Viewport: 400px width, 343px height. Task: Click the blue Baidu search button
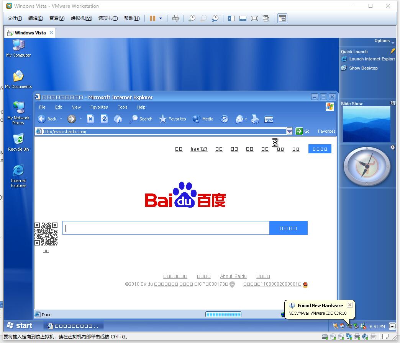tap(288, 228)
